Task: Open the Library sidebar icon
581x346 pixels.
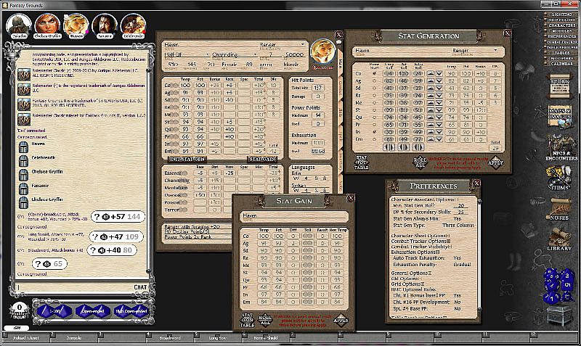Action: point(561,237)
